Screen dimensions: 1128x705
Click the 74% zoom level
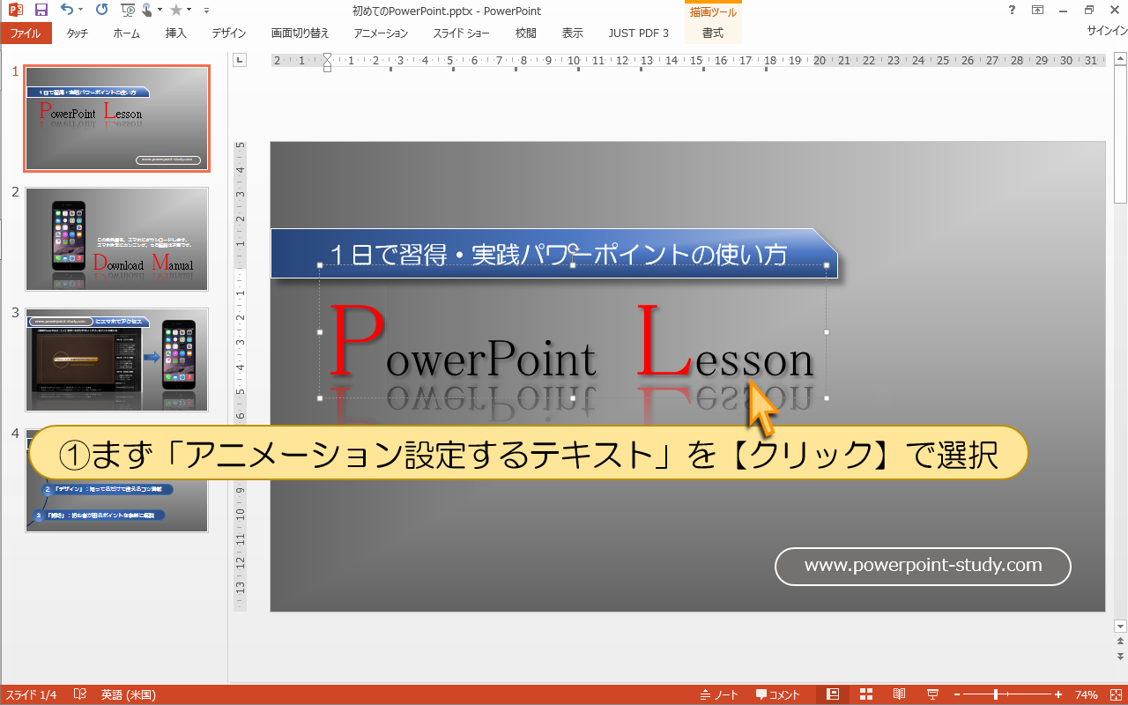coord(1086,694)
